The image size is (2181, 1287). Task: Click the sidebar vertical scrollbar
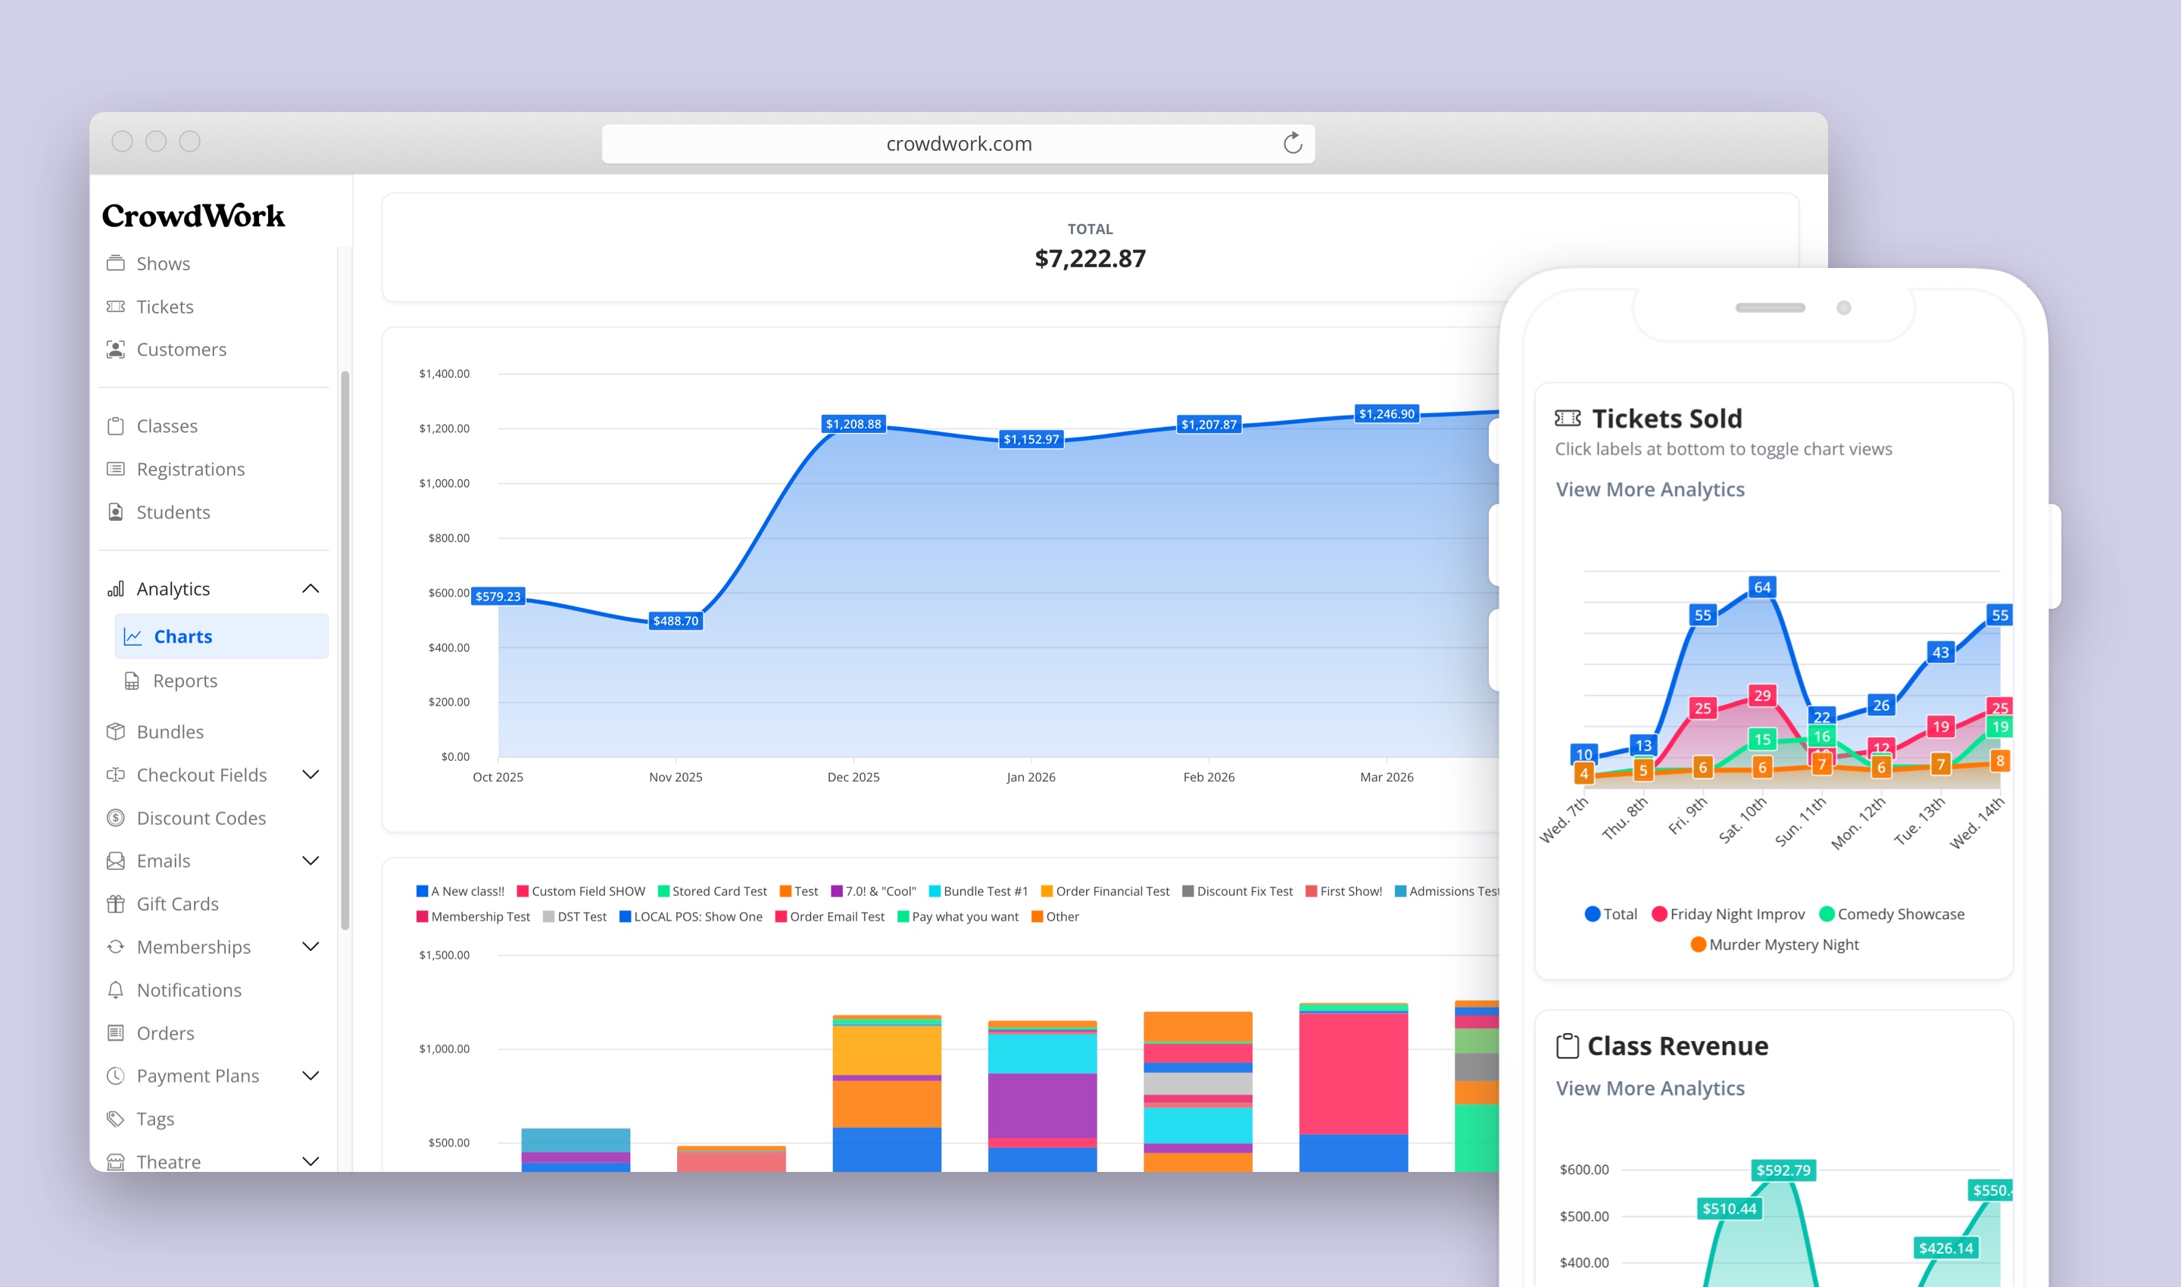click(x=345, y=650)
